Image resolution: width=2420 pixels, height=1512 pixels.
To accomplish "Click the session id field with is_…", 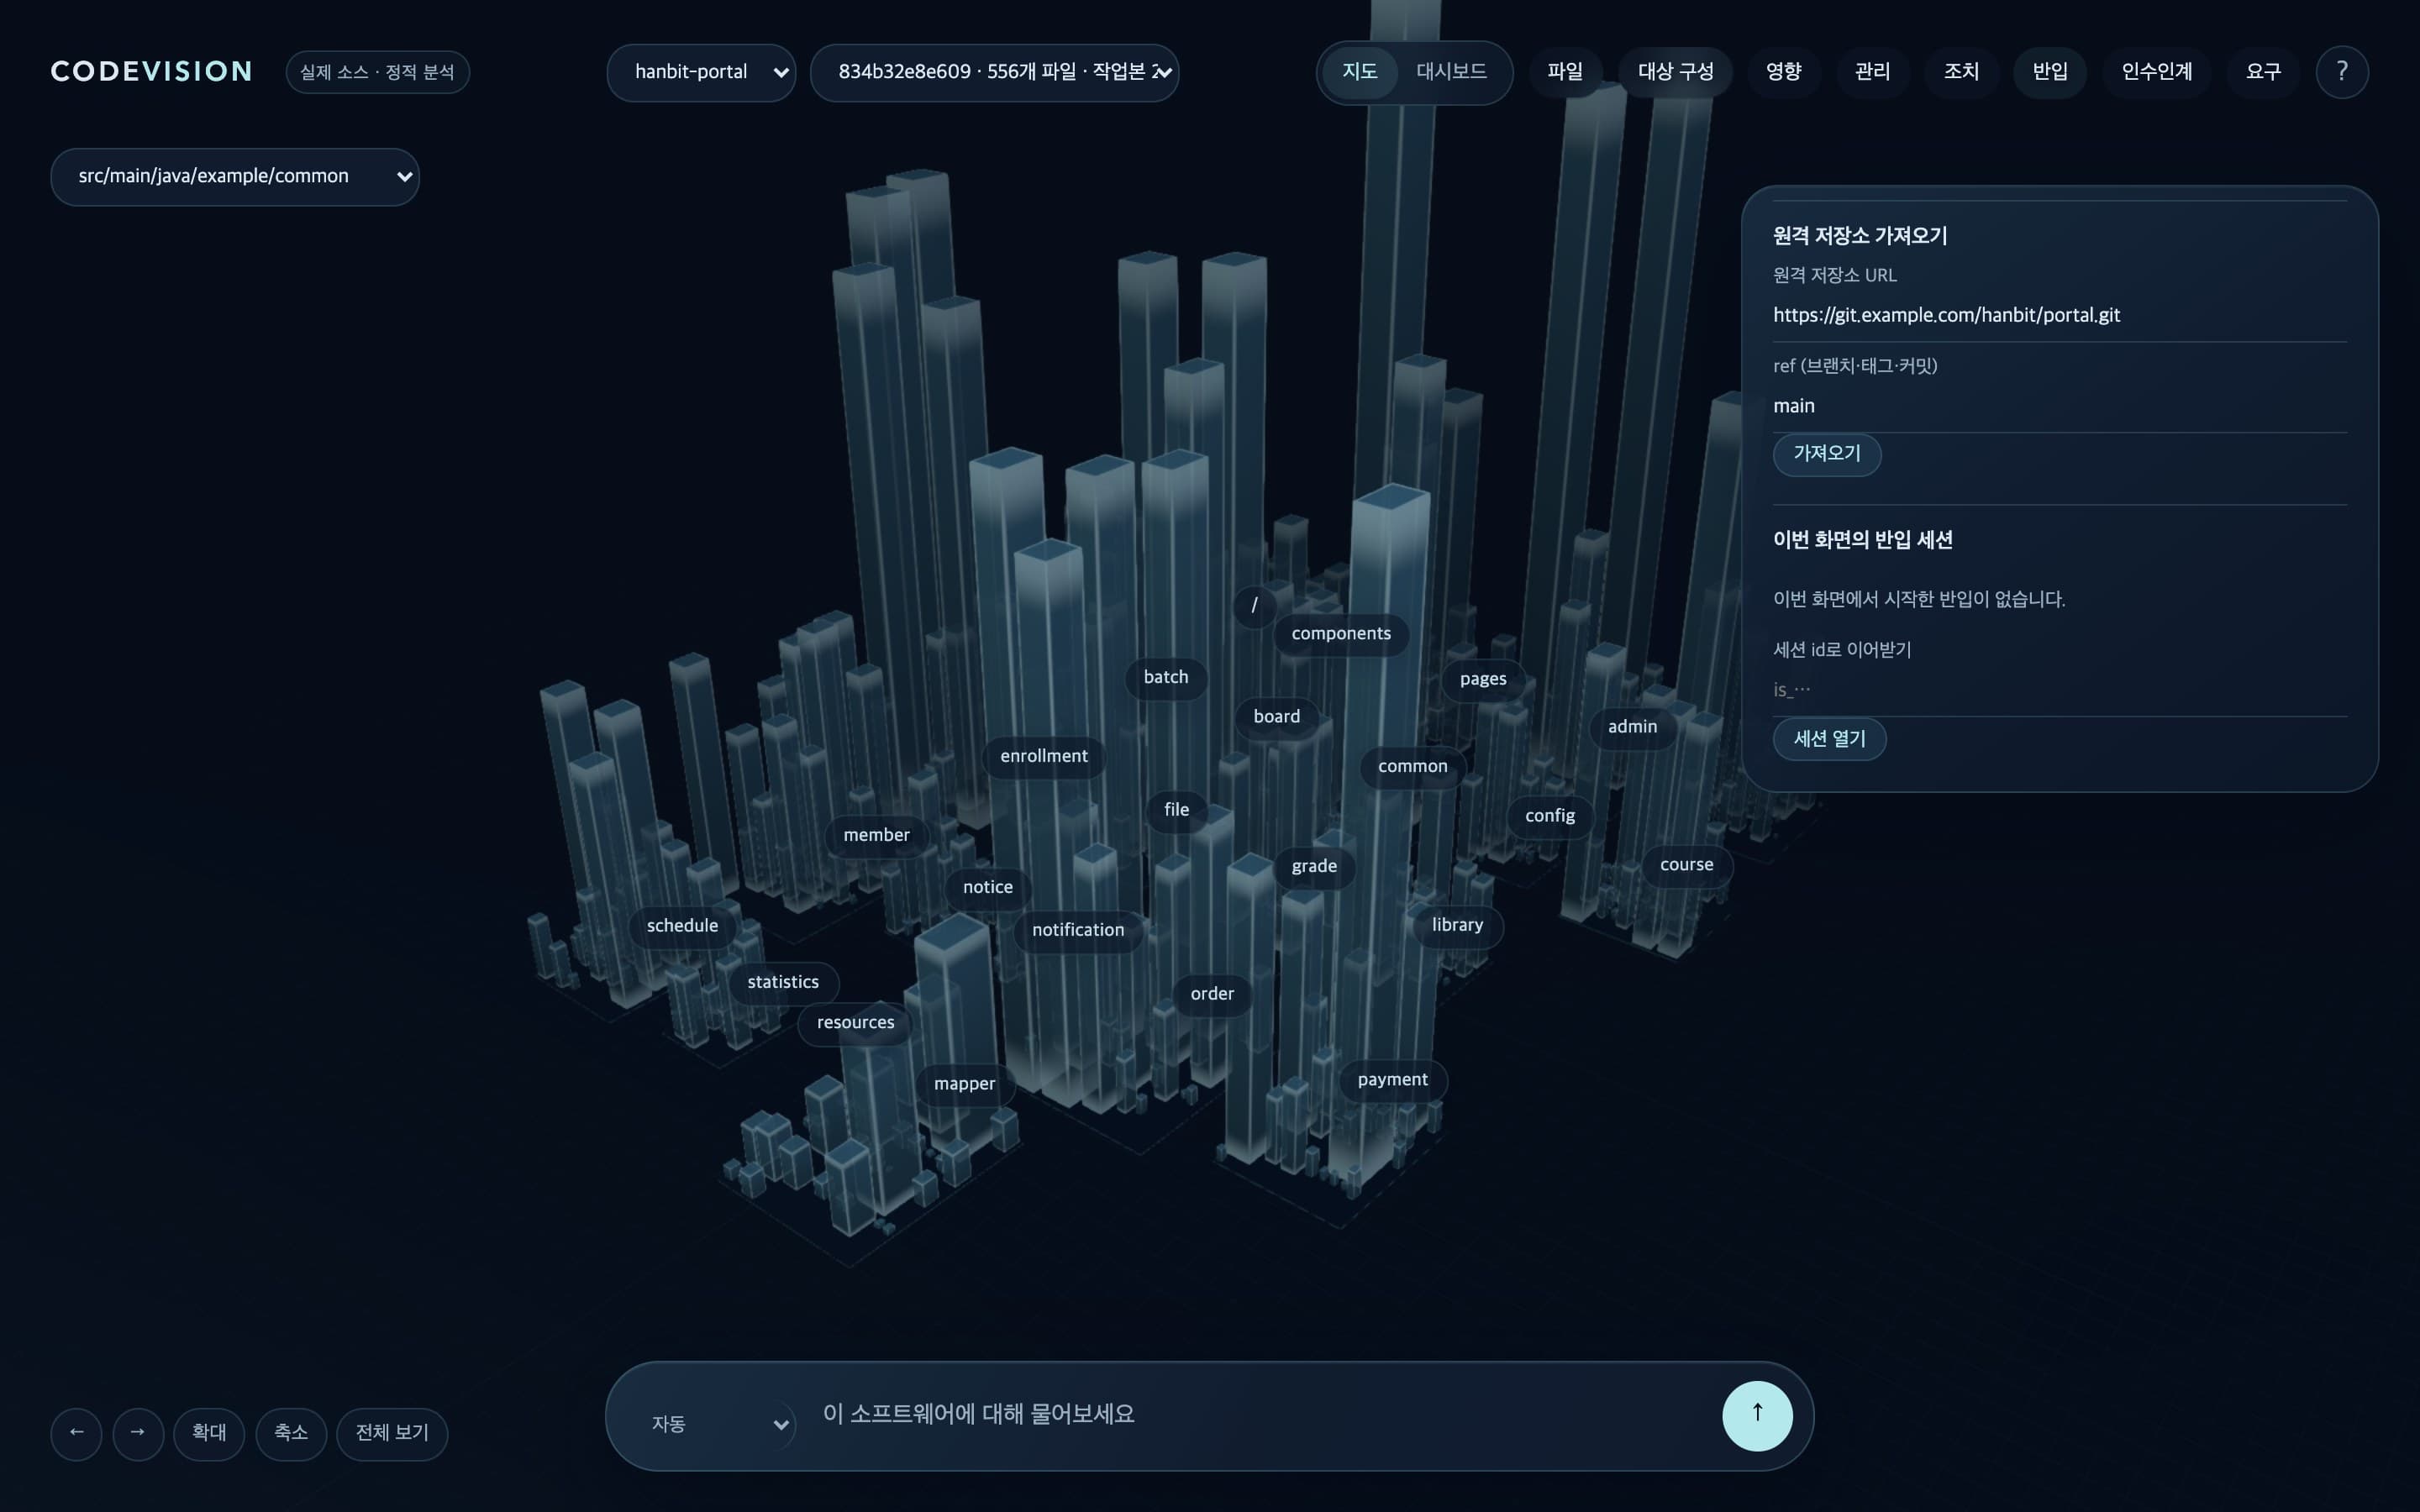I will pyautogui.click(x=2059, y=690).
